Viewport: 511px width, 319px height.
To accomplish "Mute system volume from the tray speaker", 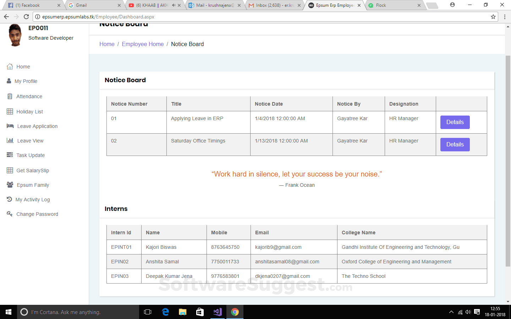I will click(468, 312).
